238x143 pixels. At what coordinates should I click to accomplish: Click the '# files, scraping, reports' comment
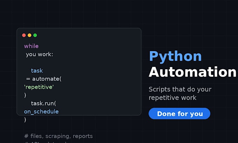point(58,136)
